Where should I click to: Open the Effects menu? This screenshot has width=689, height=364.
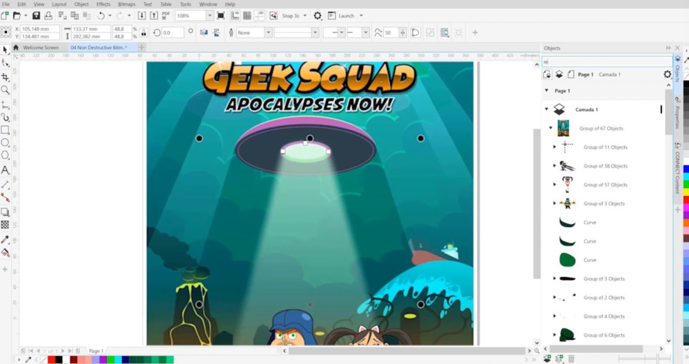[103, 4]
